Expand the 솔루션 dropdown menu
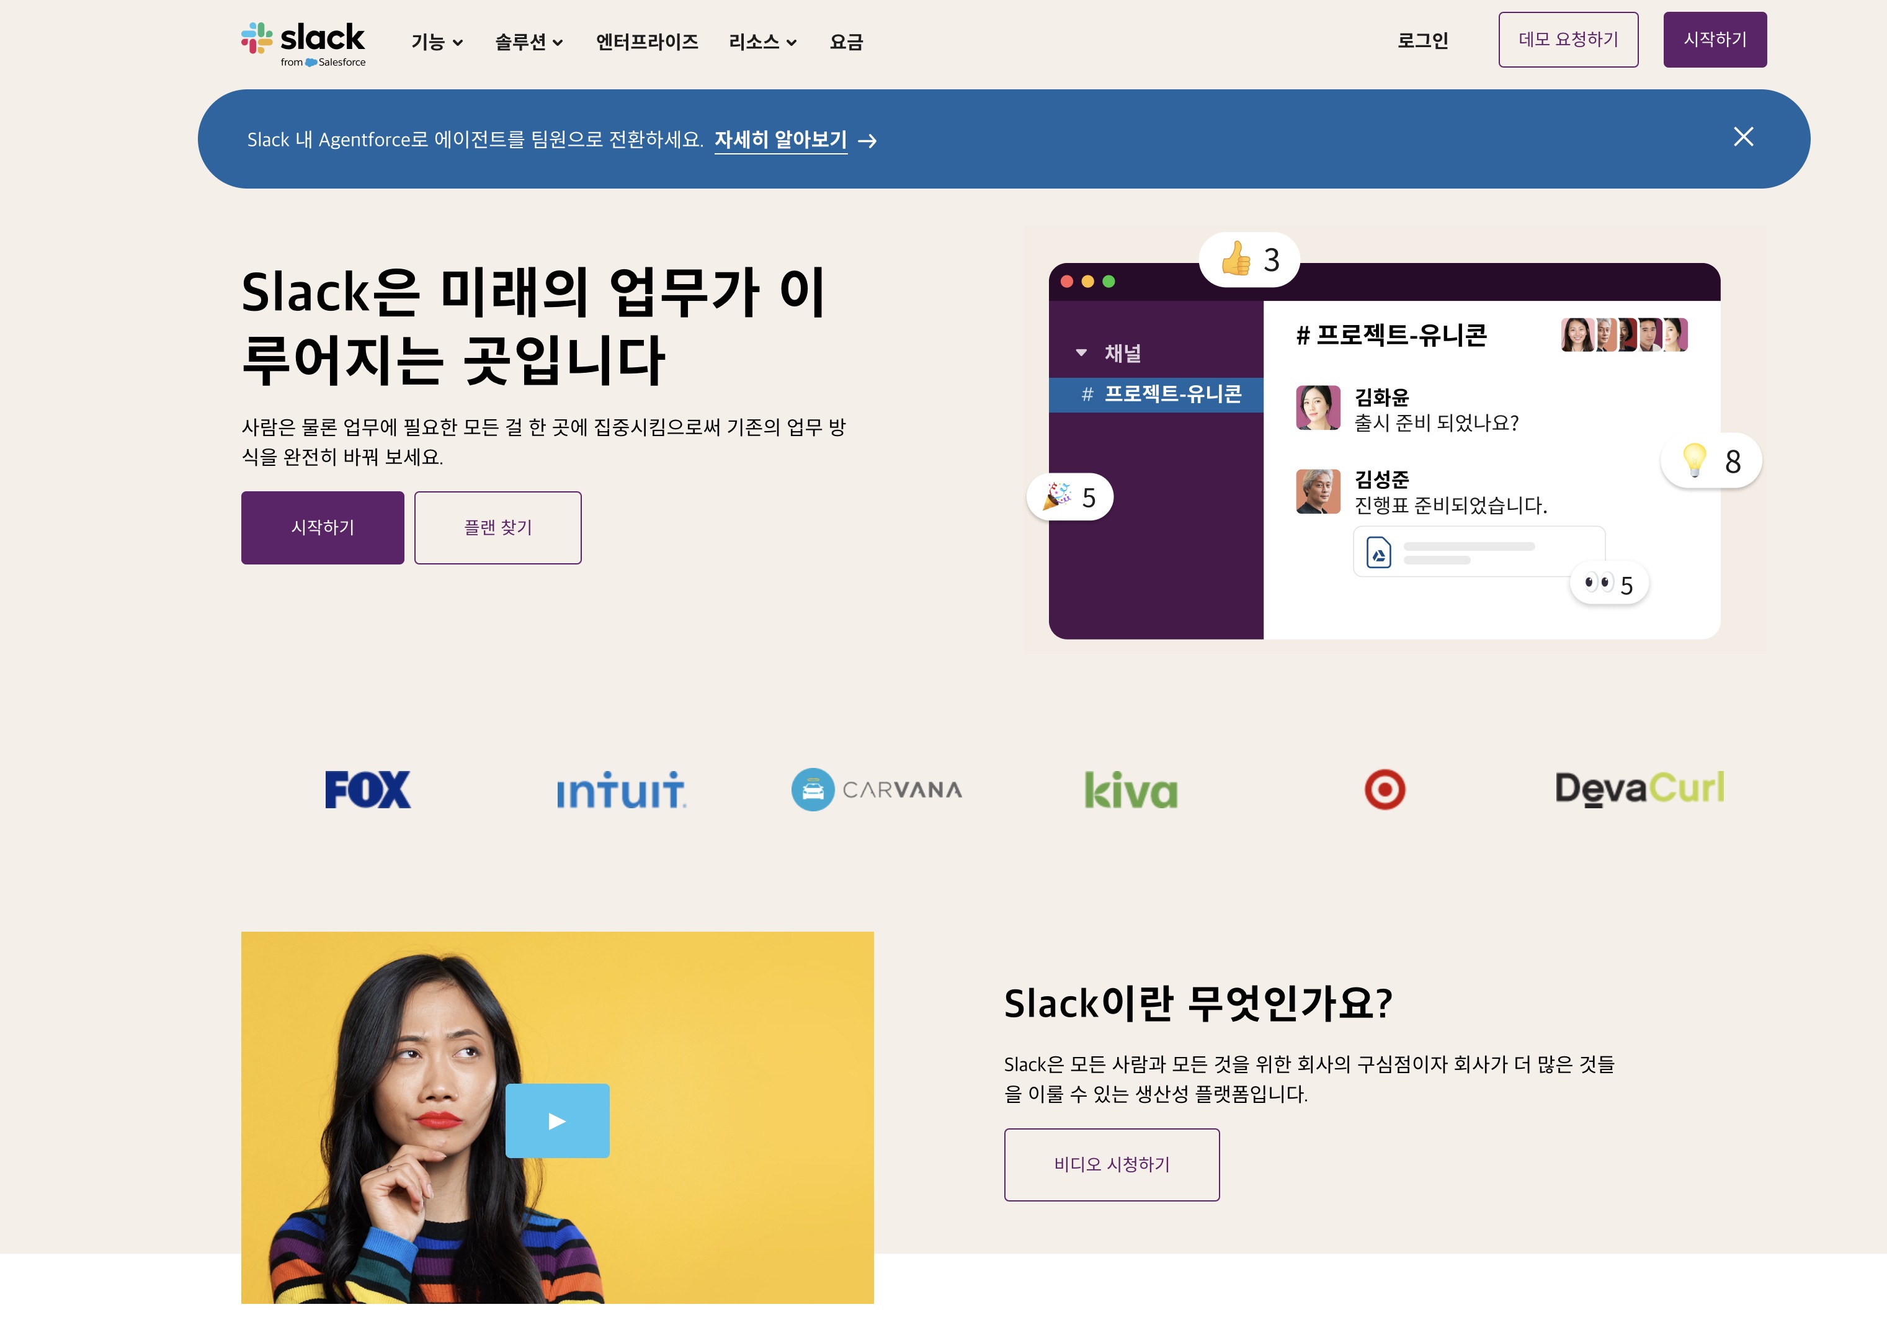The width and height of the screenshot is (1887, 1320). [529, 42]
